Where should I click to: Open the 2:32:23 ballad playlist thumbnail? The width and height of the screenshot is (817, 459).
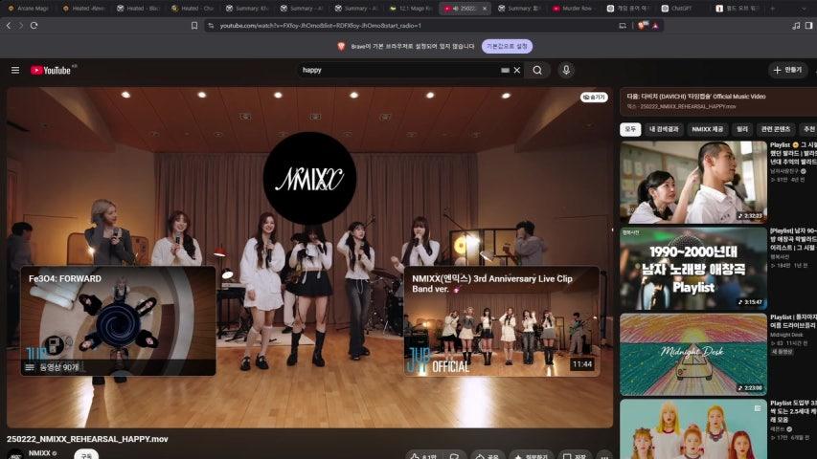point(693,182)
